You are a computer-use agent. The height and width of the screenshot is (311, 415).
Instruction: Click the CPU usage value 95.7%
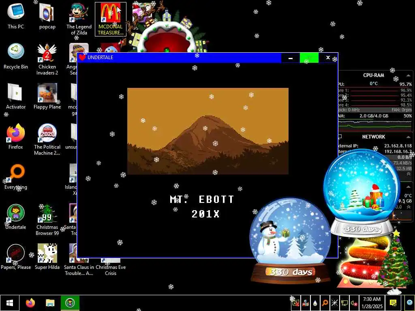pyautogui.click(x=405, y=84)
